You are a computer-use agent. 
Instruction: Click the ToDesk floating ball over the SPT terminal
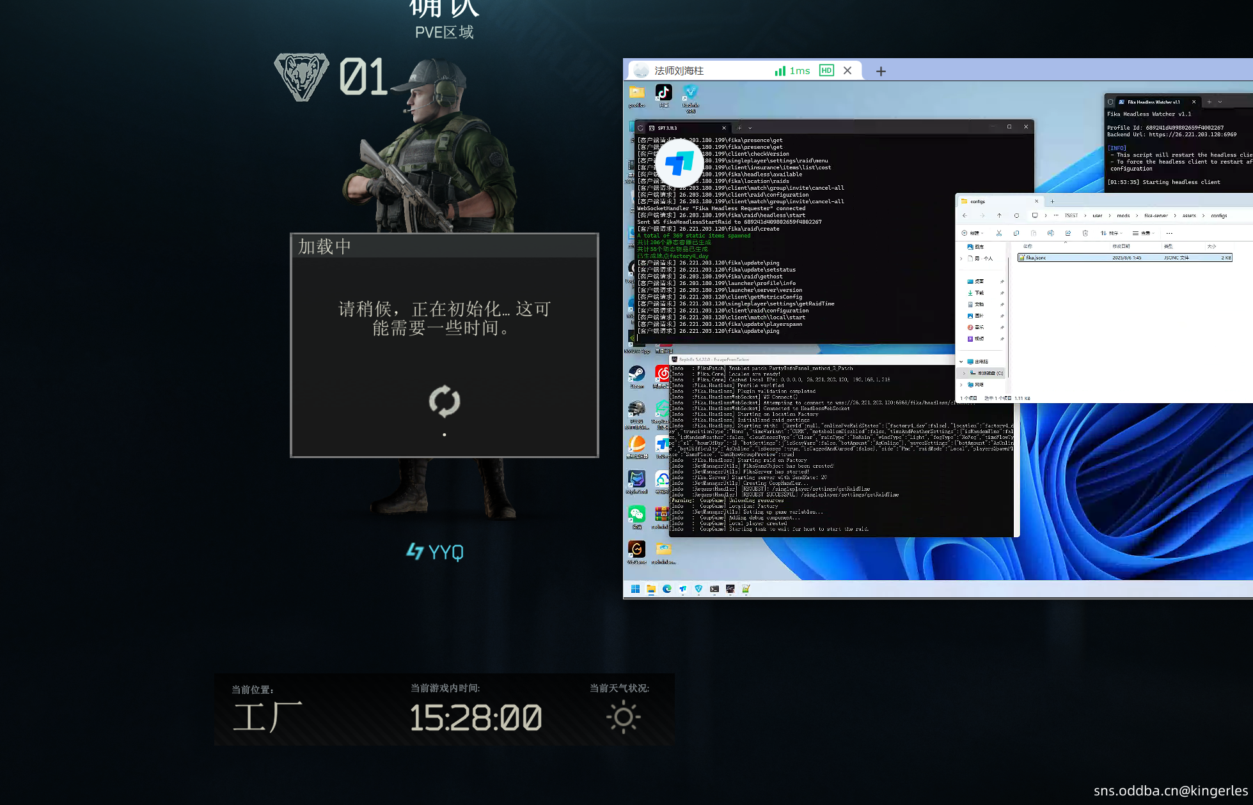pos(679,163)
